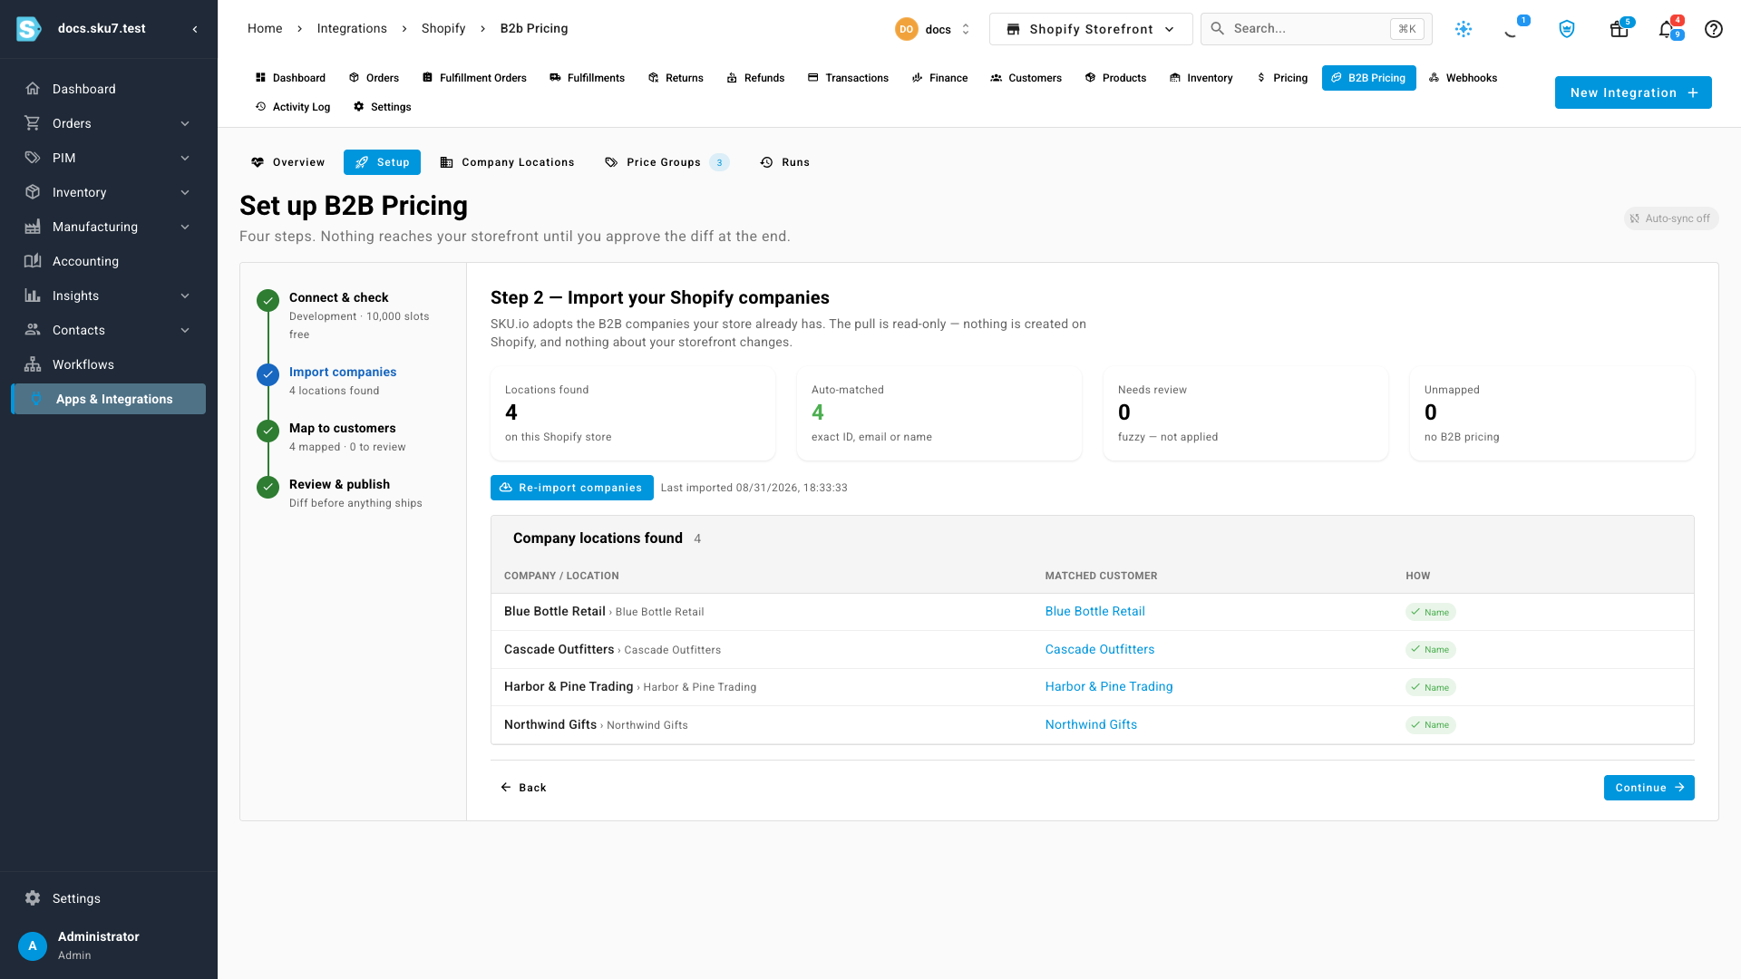Switch to Fulfillment Orders tab
This screenshot has height=979, width=1741.
[474, 78]
